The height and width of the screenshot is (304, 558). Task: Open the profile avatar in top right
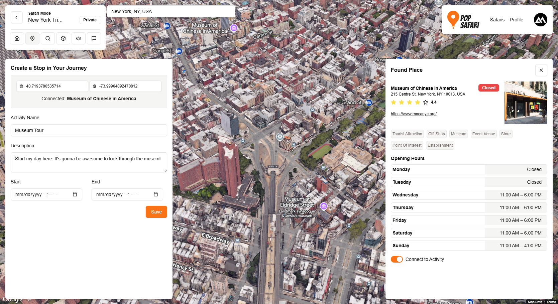click(540, 20)
